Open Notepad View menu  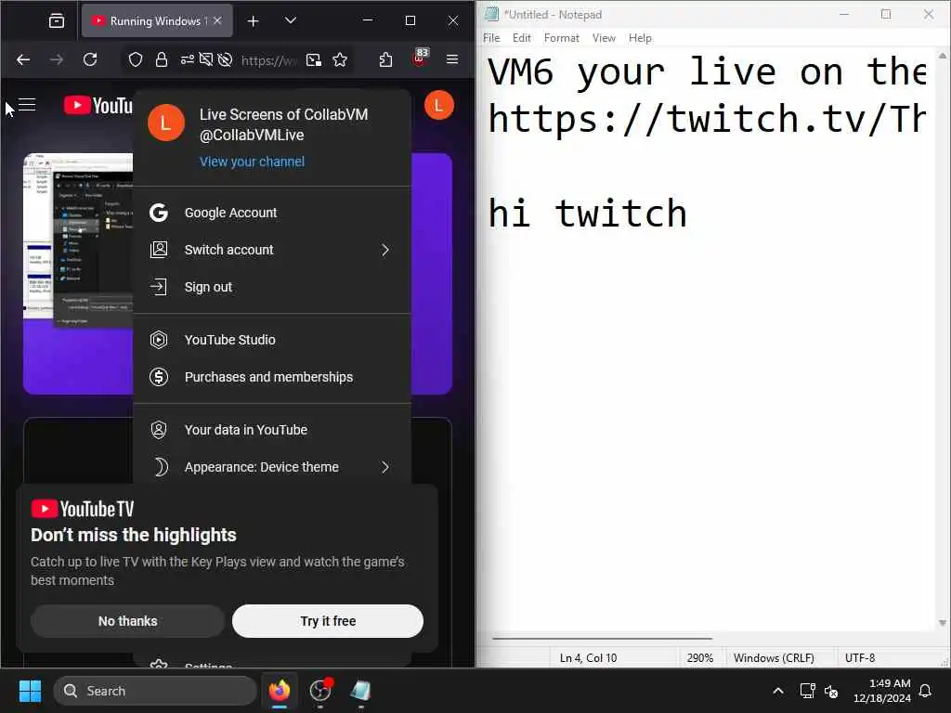click(604, 37)
